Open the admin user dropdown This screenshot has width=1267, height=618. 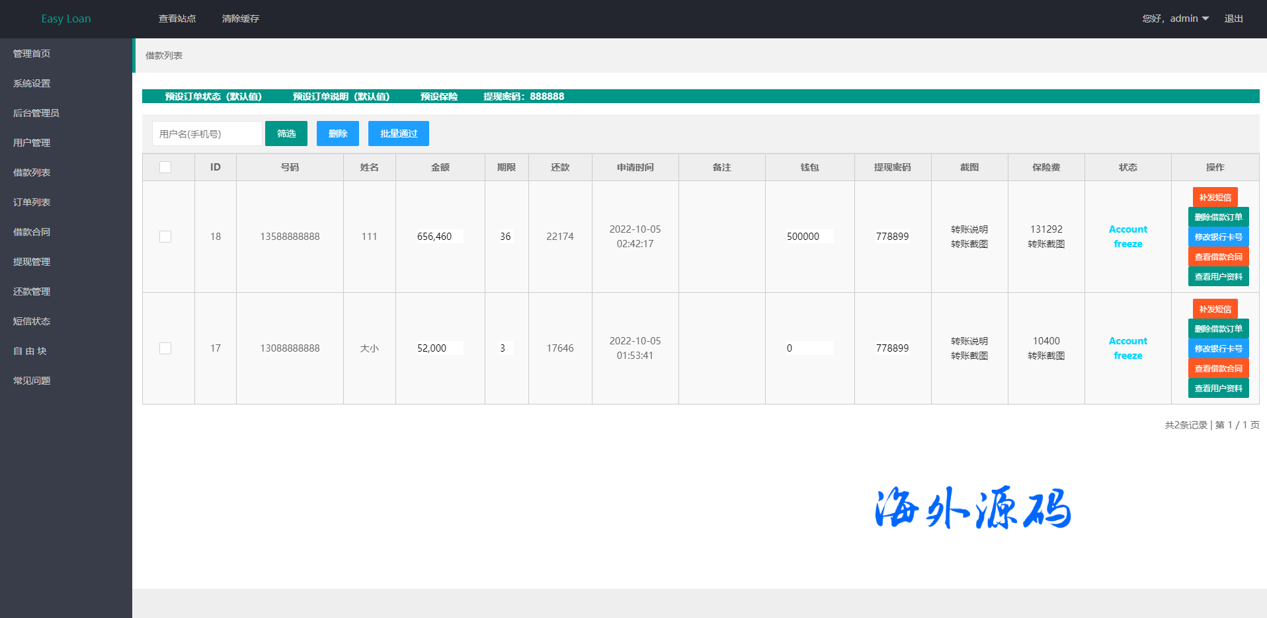point(1176,19)
